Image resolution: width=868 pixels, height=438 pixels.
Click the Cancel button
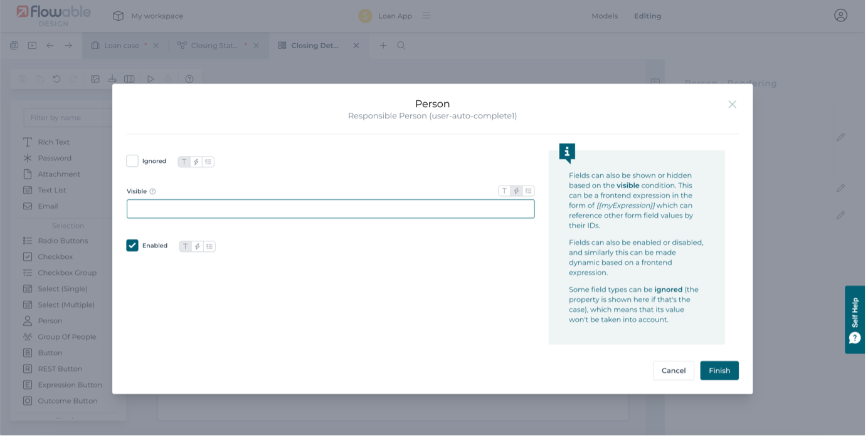[673, 370]
